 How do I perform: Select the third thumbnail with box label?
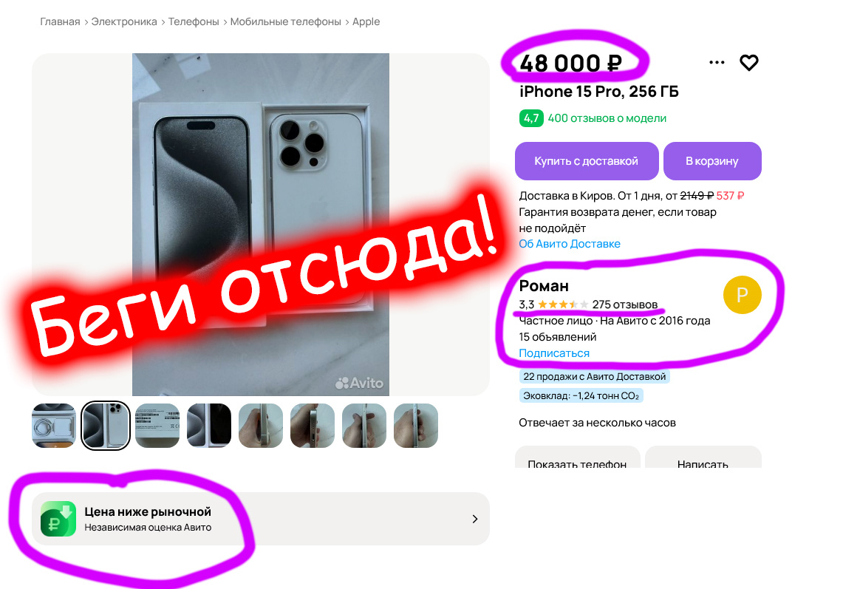(157, 426)
